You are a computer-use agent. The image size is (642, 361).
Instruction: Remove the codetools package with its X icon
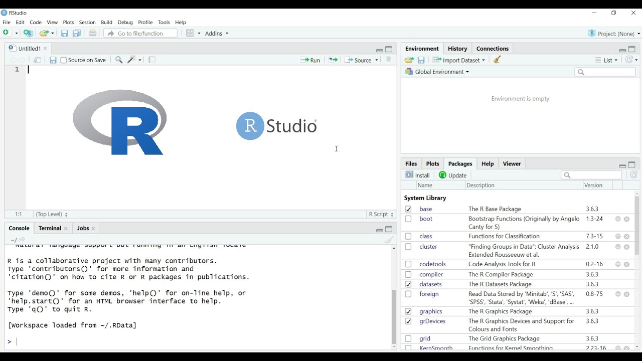click(626, 264)
